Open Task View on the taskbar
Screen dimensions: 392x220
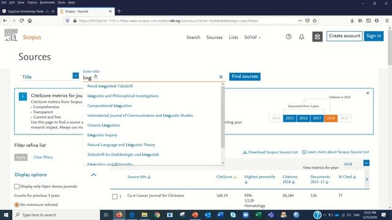pos(106,215)
